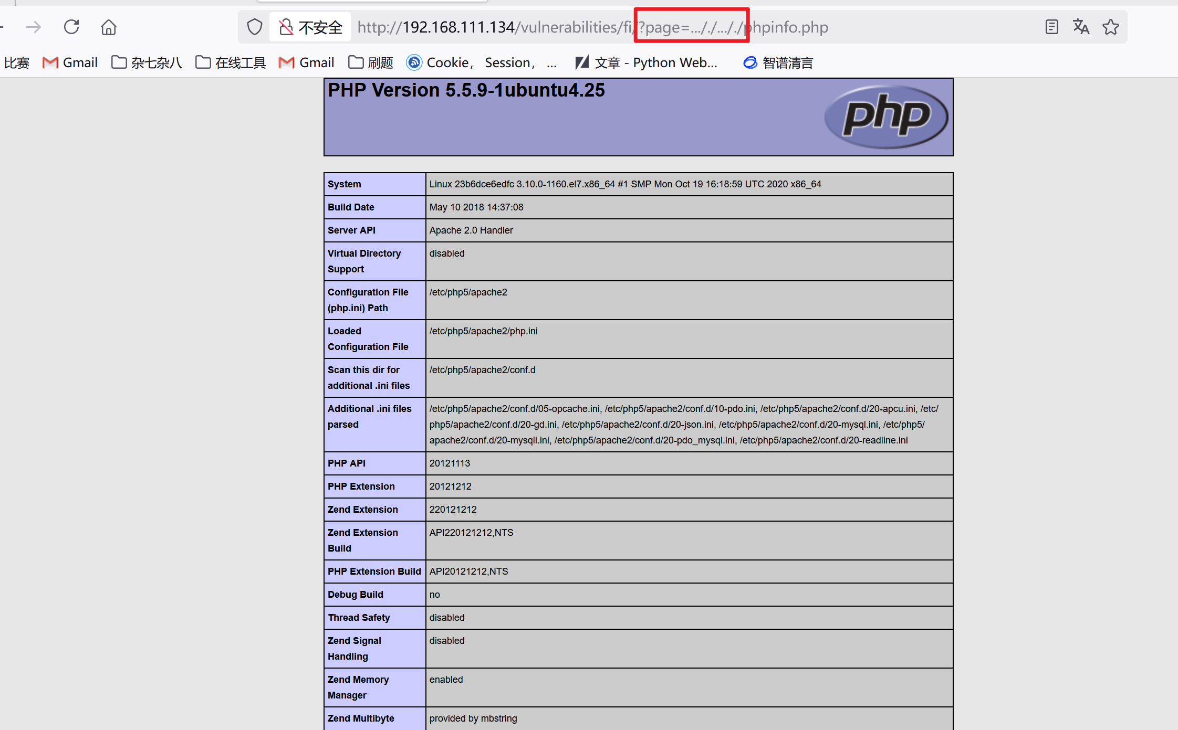Open the Cookie, Session bookmark
The height and width of the screenshot is (730, 1178).
[x=481, y=63]
